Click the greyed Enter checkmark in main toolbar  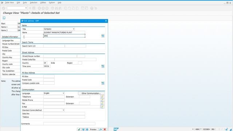coord(4,8)
